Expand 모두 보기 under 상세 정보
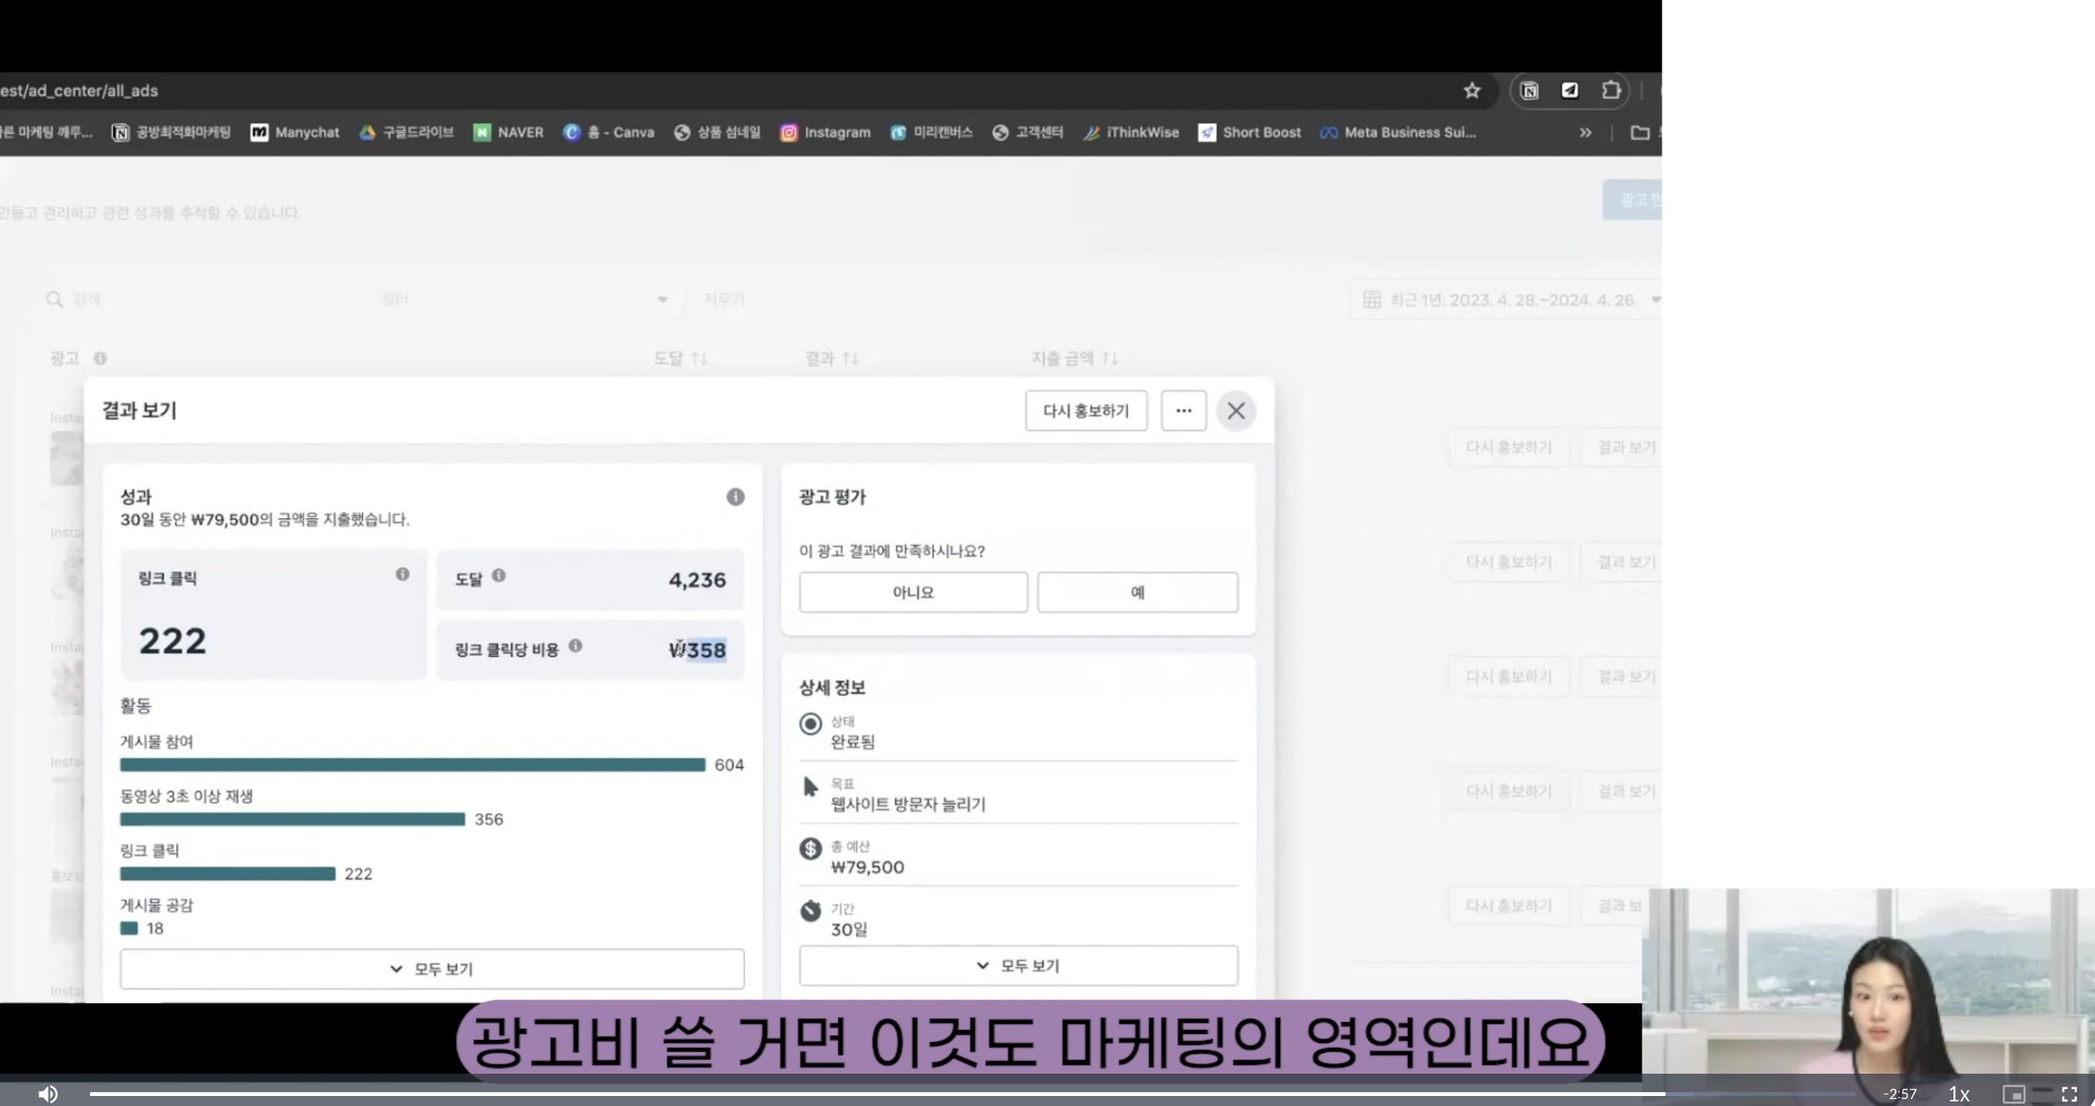 (1018, 965)
